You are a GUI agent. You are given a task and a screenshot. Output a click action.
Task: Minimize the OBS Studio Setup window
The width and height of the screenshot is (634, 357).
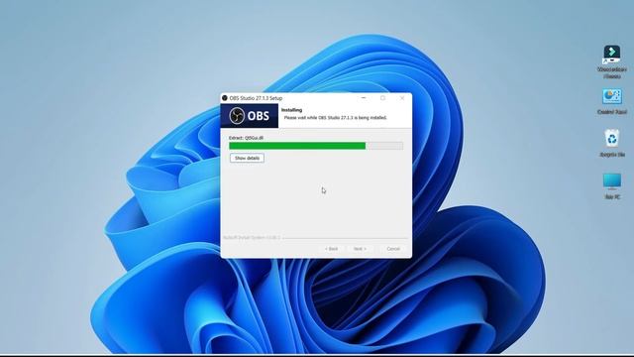click(x=364, y=98)
